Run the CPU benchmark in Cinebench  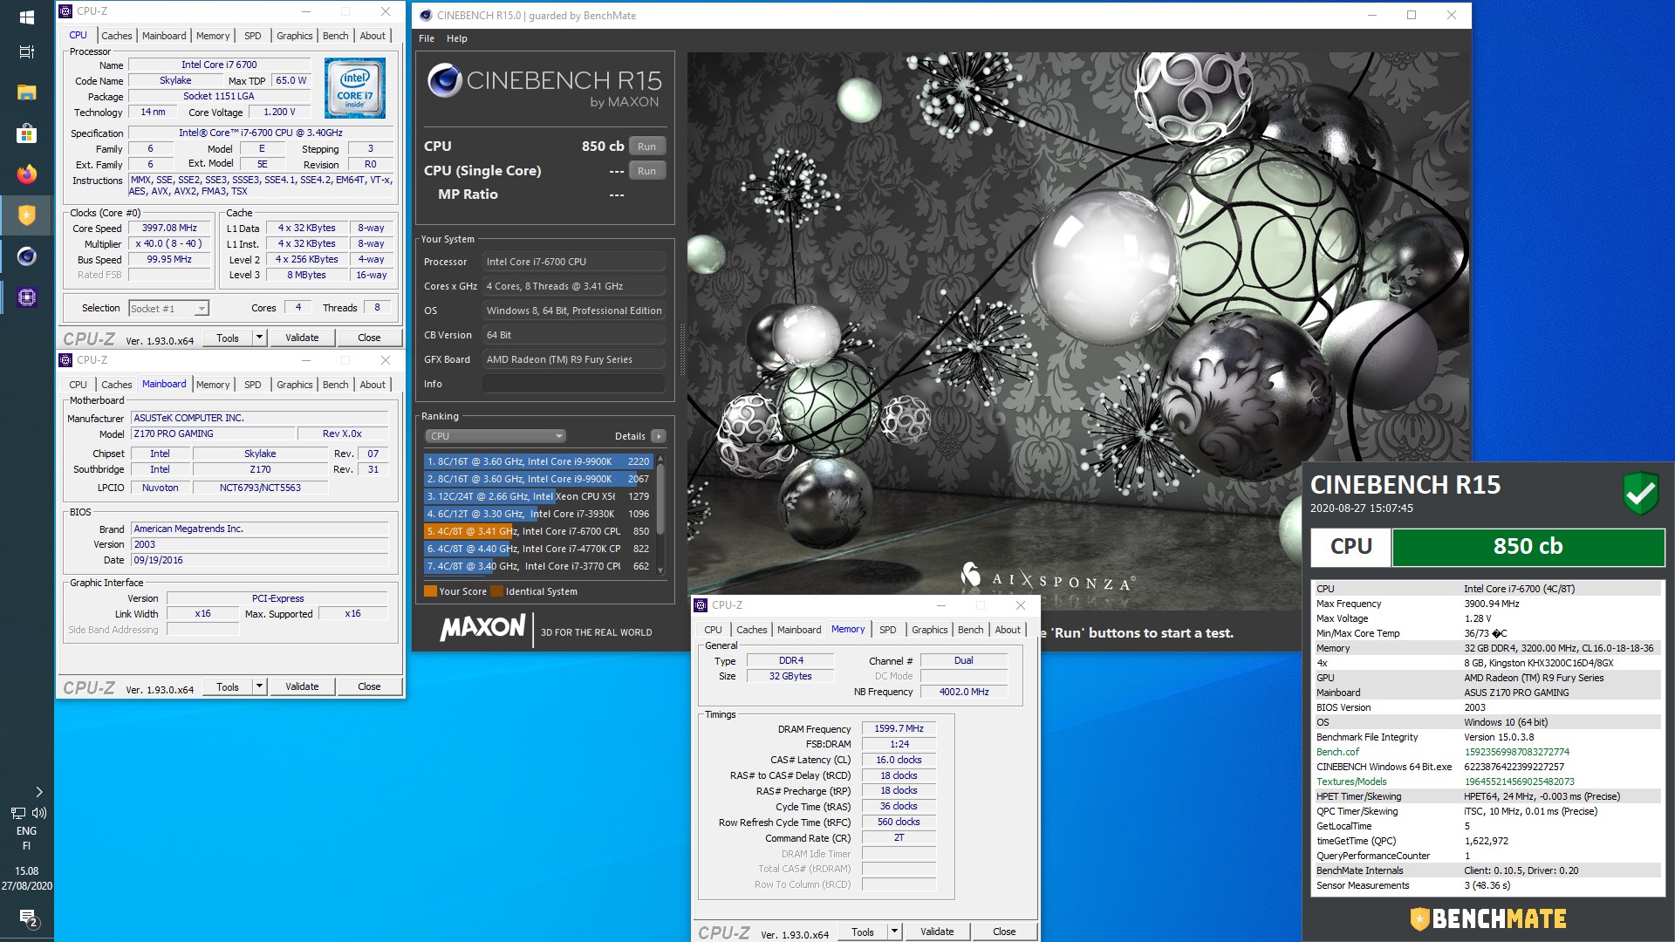(x=646, y=147)
